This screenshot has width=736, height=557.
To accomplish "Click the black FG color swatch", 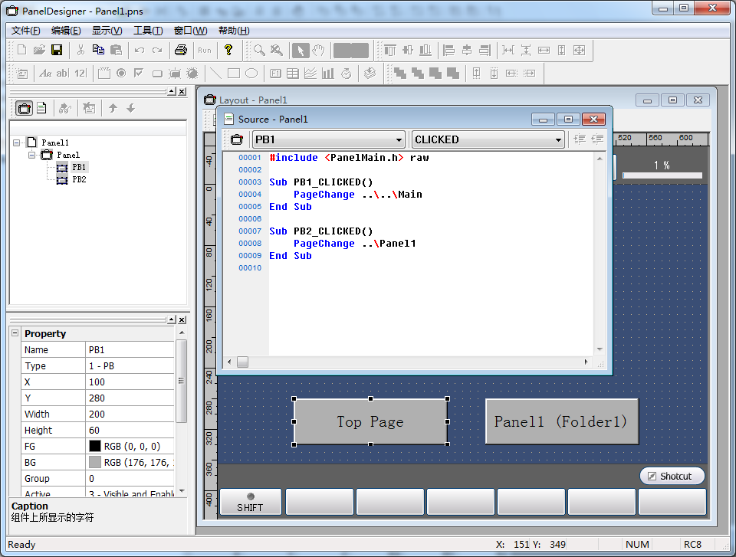I will pyautogui.click(x=95, y=446).
